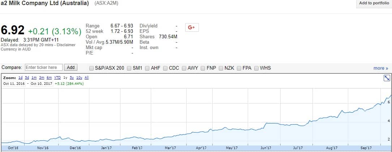Check the S&P/ASX 200 comparison checkbox
This screenshot has height=152, width=392.
pyautogui.click(x=92, y=68)
